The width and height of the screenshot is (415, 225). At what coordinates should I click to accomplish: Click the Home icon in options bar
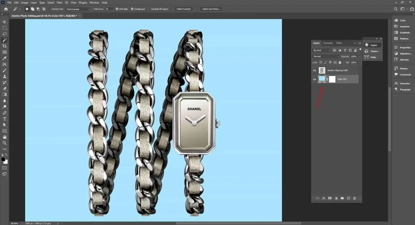click(6, 9)
